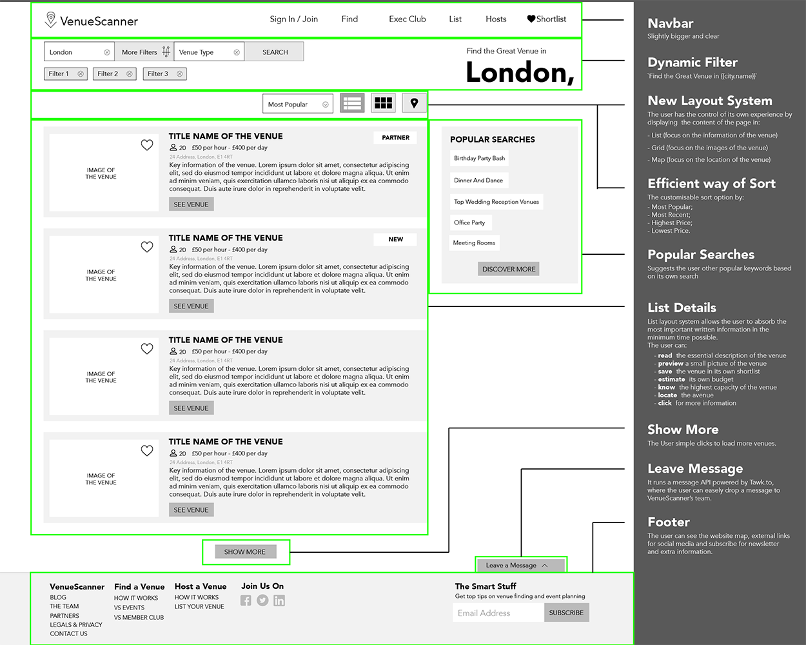This screenshot has height=645, width=806.
Task: Toggle the heart on the NEW venue
Action: 147,246
